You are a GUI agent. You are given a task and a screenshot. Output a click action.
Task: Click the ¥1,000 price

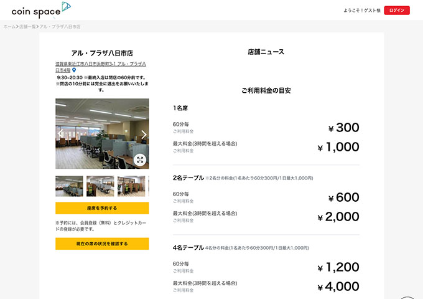338,147
